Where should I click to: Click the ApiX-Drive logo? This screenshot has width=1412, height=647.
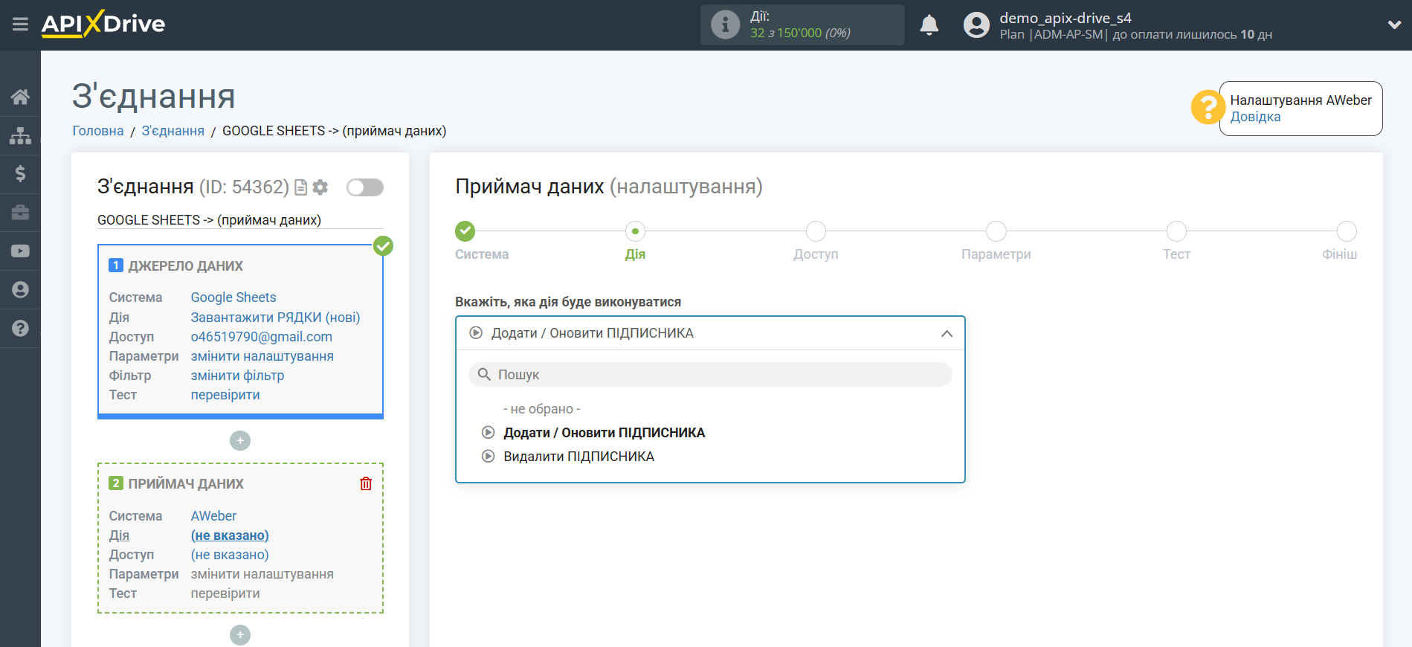point(103,24)
